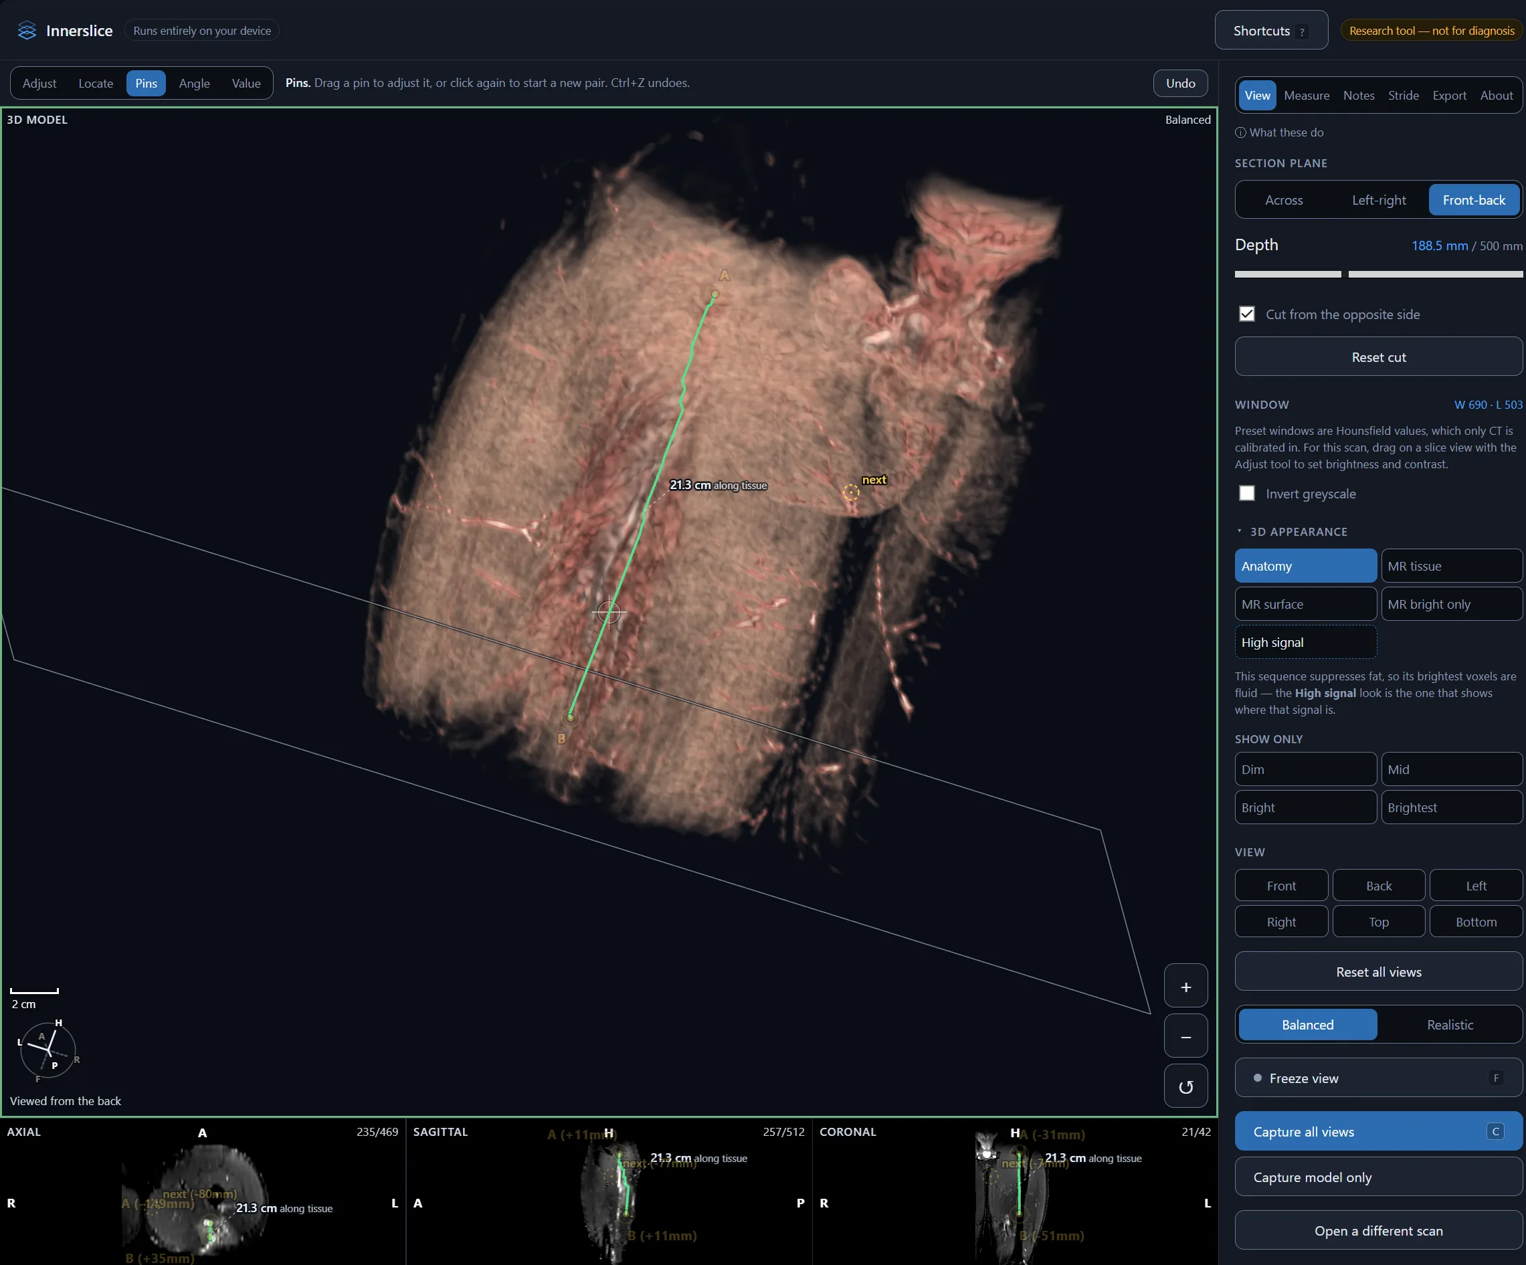Click Reset cut button
Viewport: 1526px width, 1265px height.
click(1379, 357)
